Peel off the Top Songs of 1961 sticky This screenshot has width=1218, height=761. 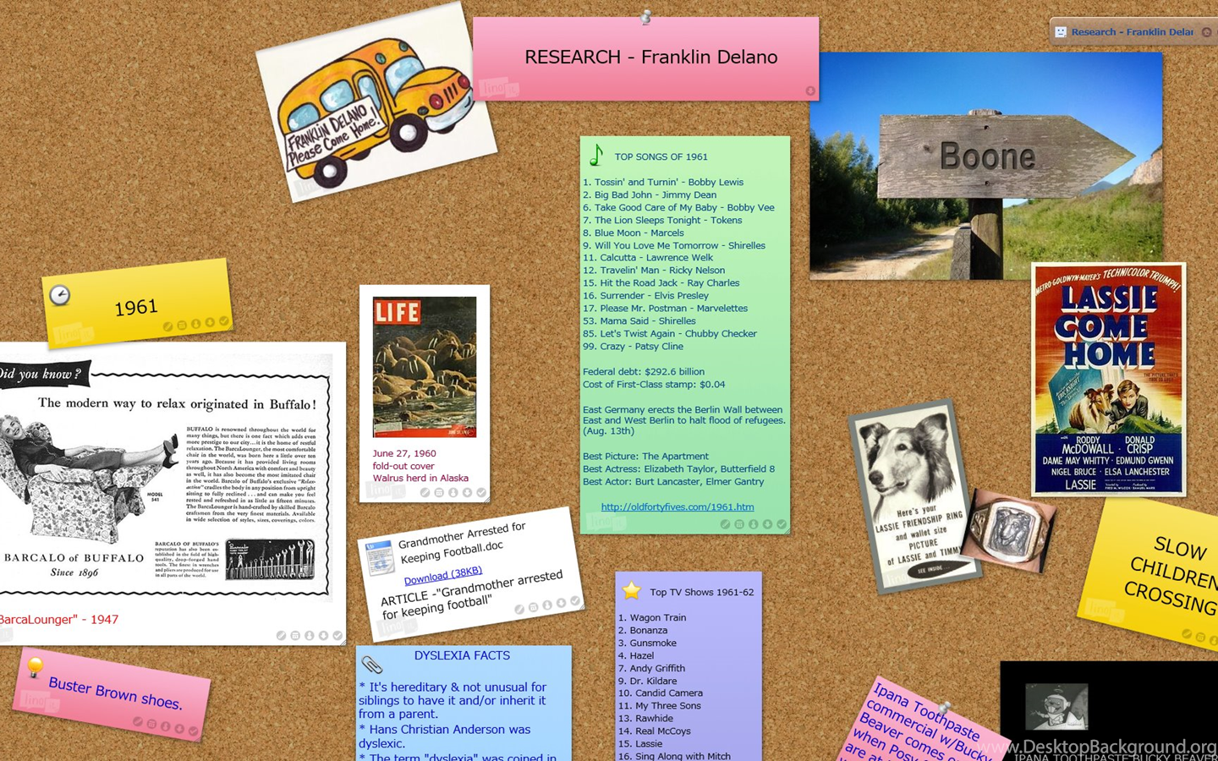point(782,524)
